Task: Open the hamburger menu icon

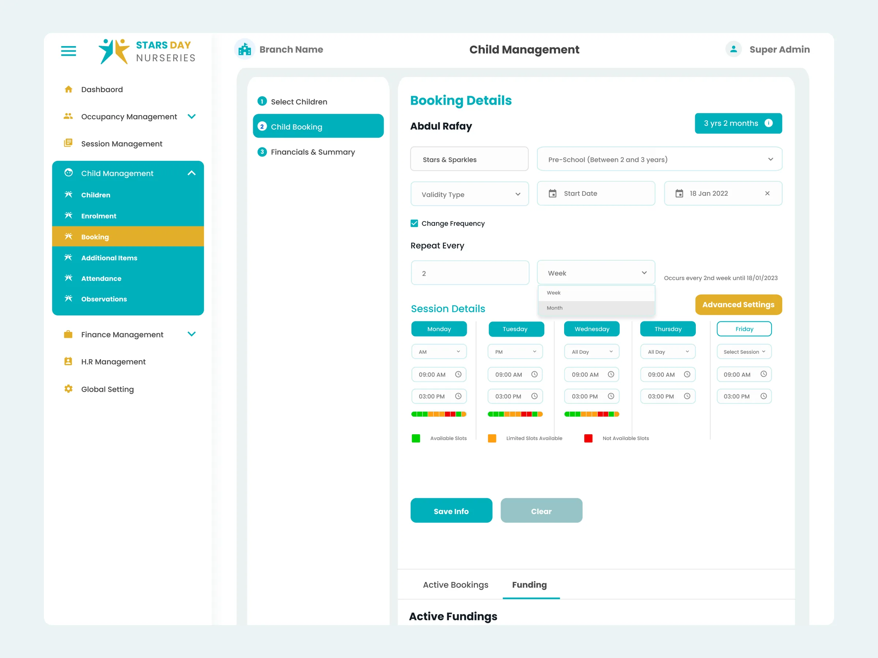Action: pos(68,51)
